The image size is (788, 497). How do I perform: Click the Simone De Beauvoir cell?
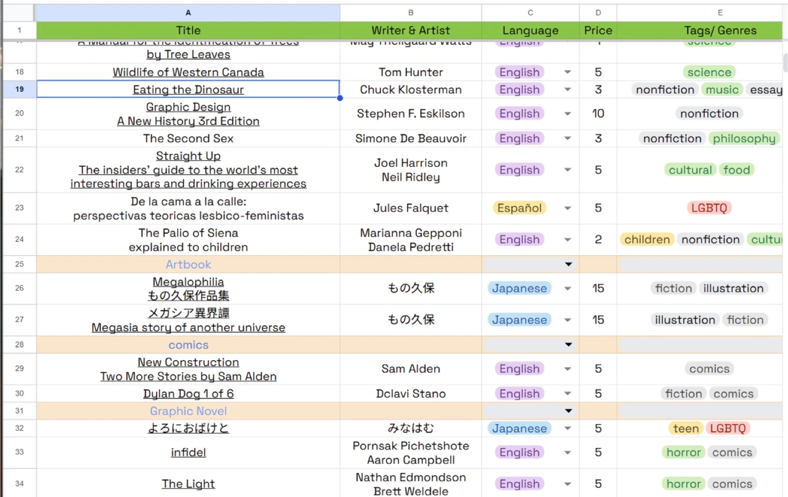click(x=411, y=138)
